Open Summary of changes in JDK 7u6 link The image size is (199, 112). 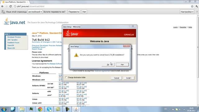tap(47, 42)
